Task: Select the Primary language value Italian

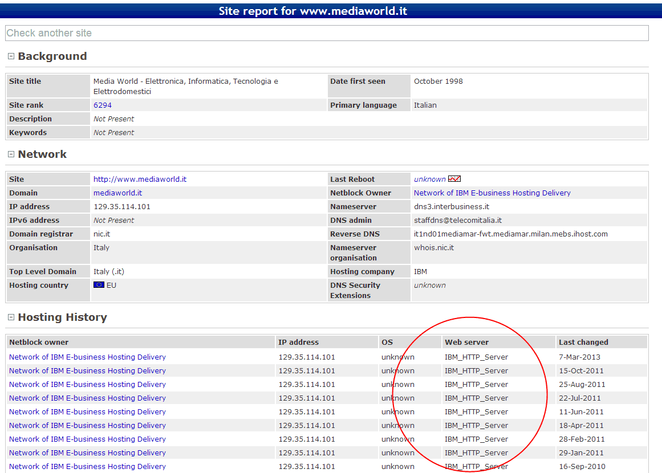Action: [425, 105]
